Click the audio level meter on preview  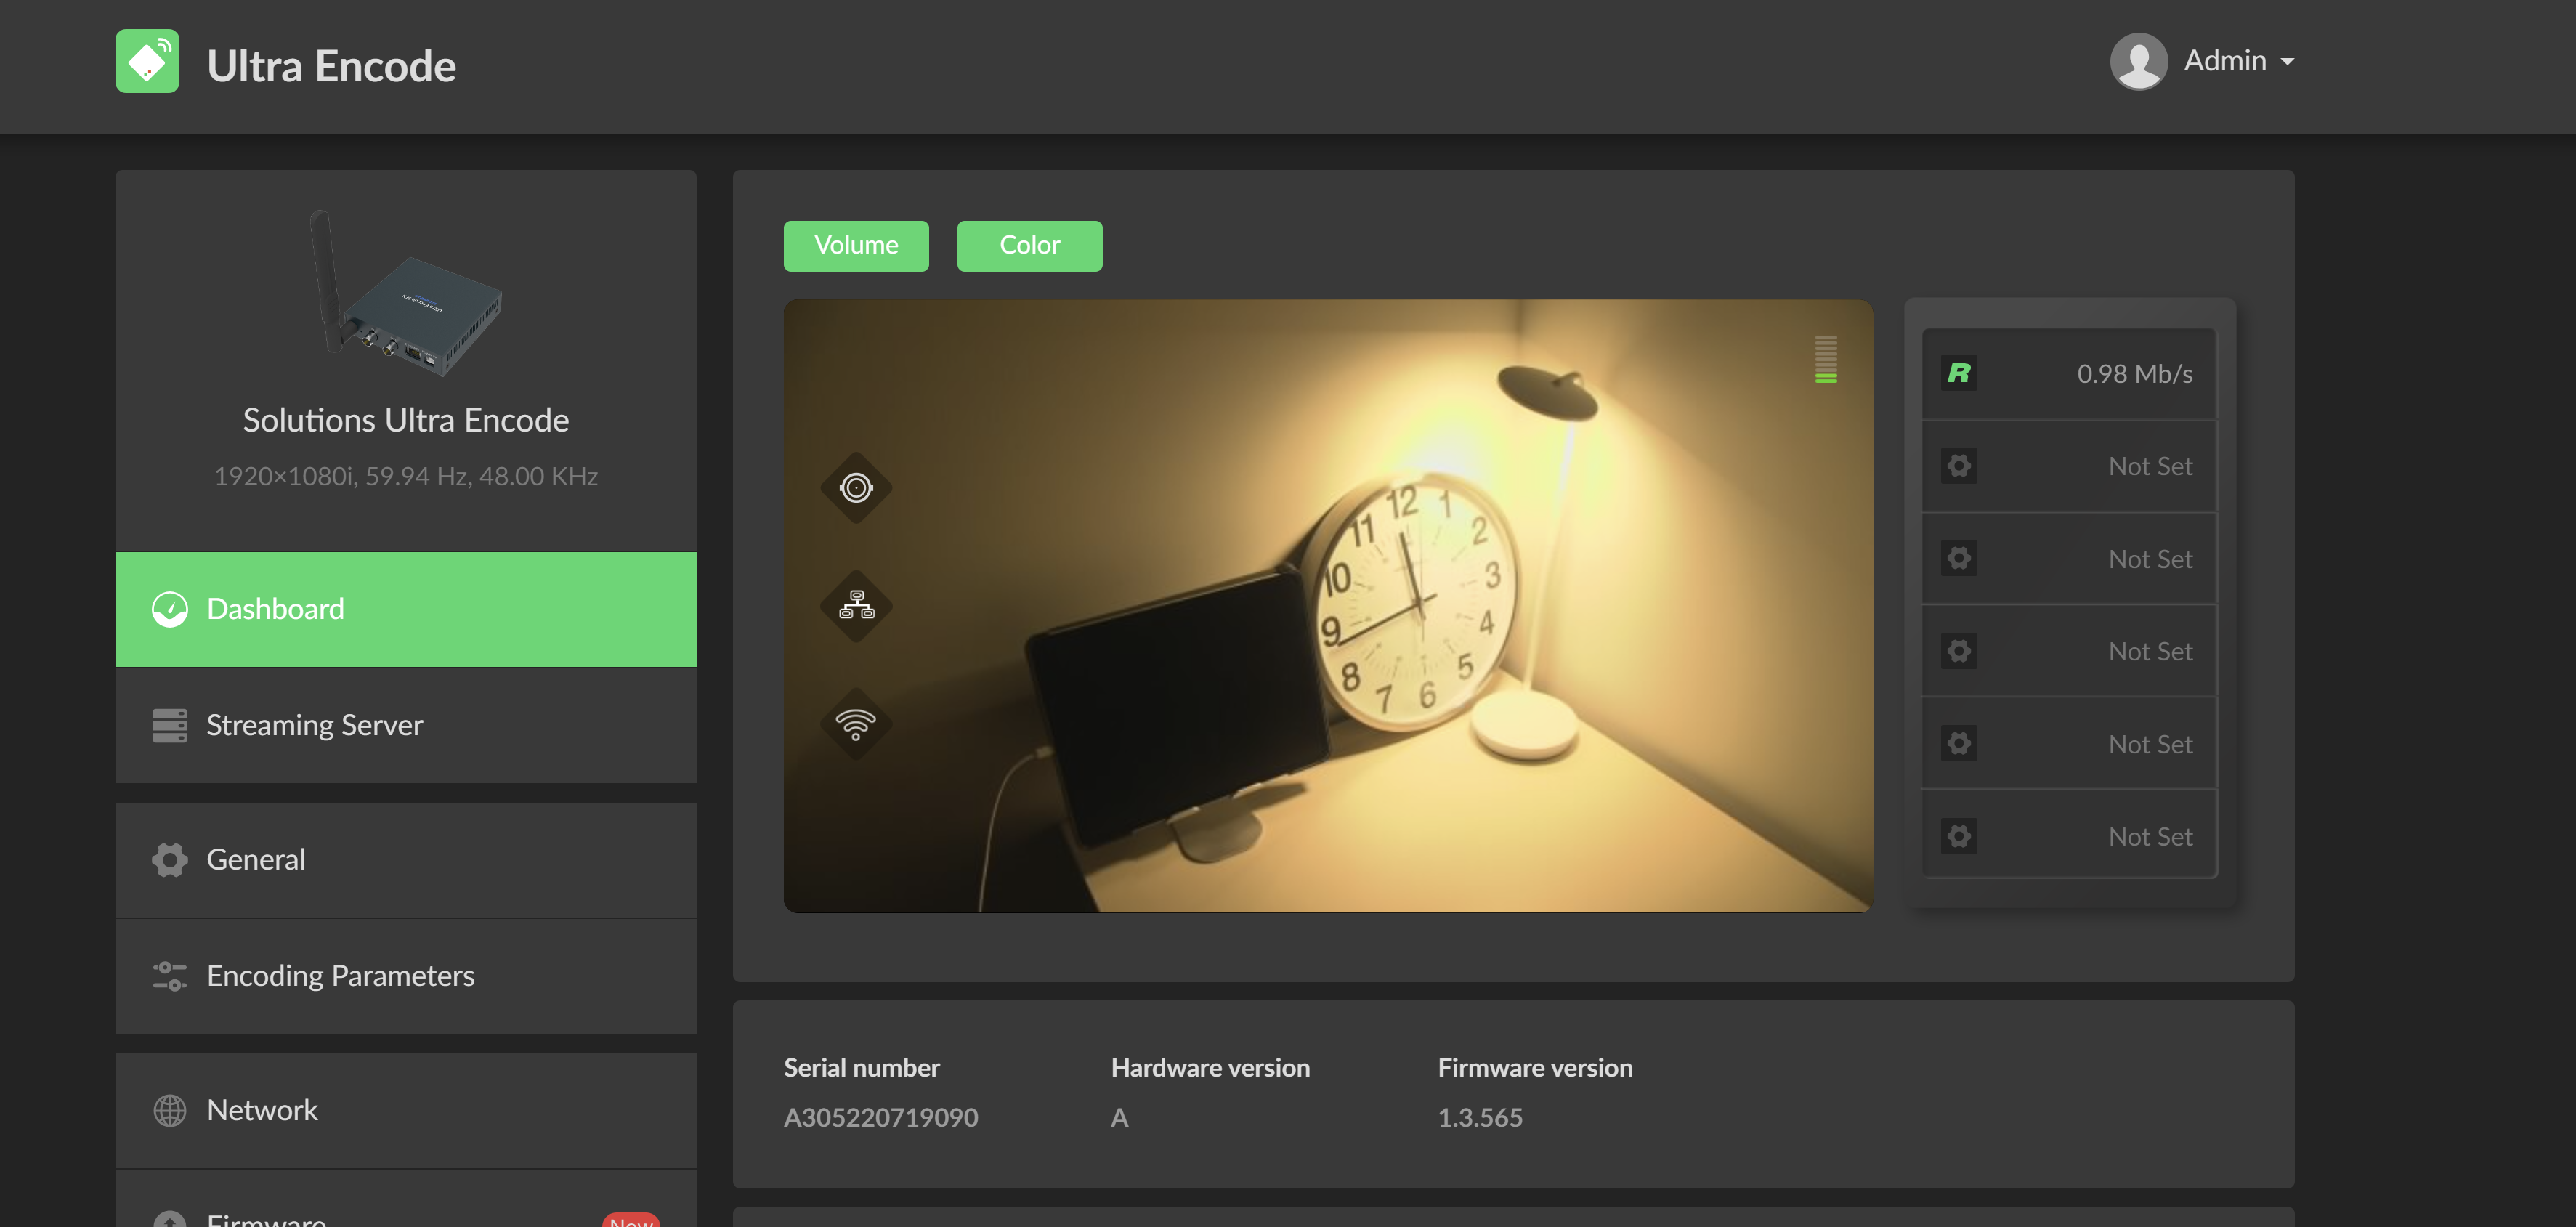pos(1825,359)
